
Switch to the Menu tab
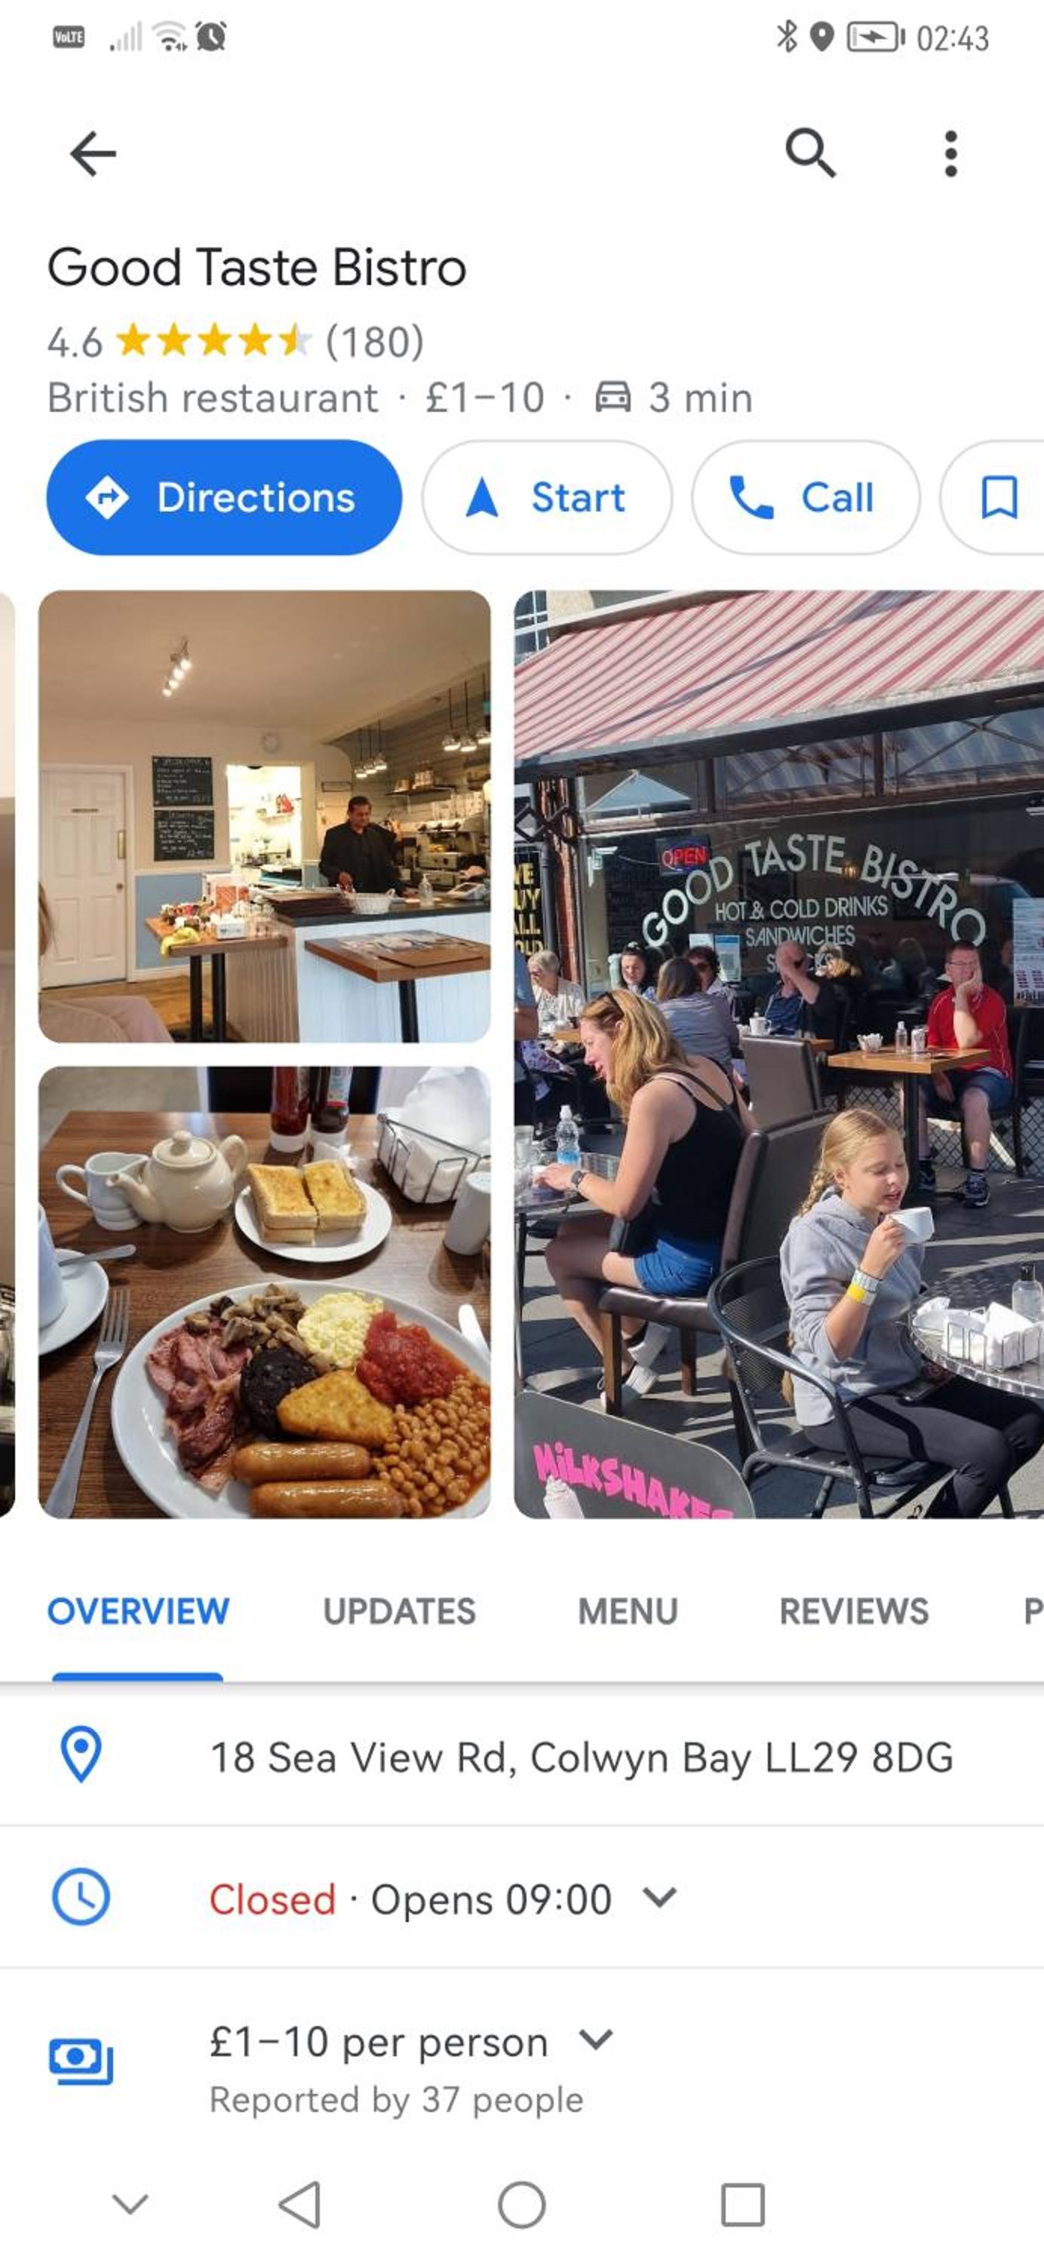point(628,1612)
